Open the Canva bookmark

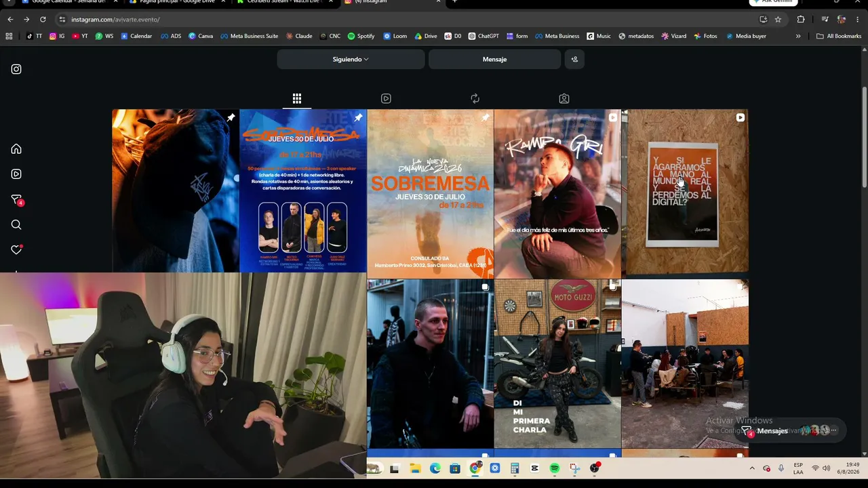pyautogui.click(x=201, y=36)
